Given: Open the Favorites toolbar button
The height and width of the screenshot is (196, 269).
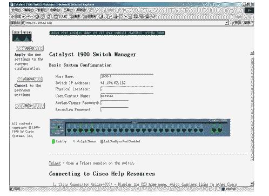Looking at the screenshot, I should [90, 17].
